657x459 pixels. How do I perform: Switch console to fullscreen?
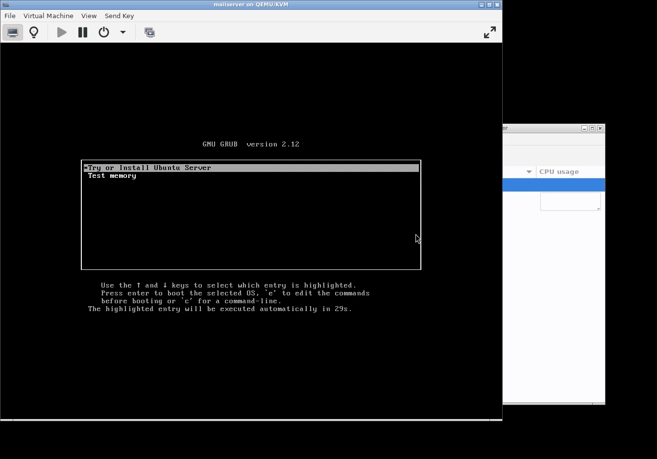490,32
